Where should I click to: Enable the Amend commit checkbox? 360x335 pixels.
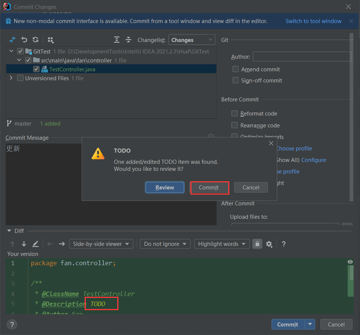pos(235,69)
